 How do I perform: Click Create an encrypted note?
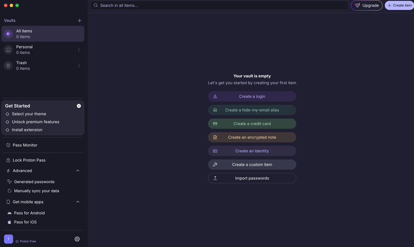coord(252,137)
